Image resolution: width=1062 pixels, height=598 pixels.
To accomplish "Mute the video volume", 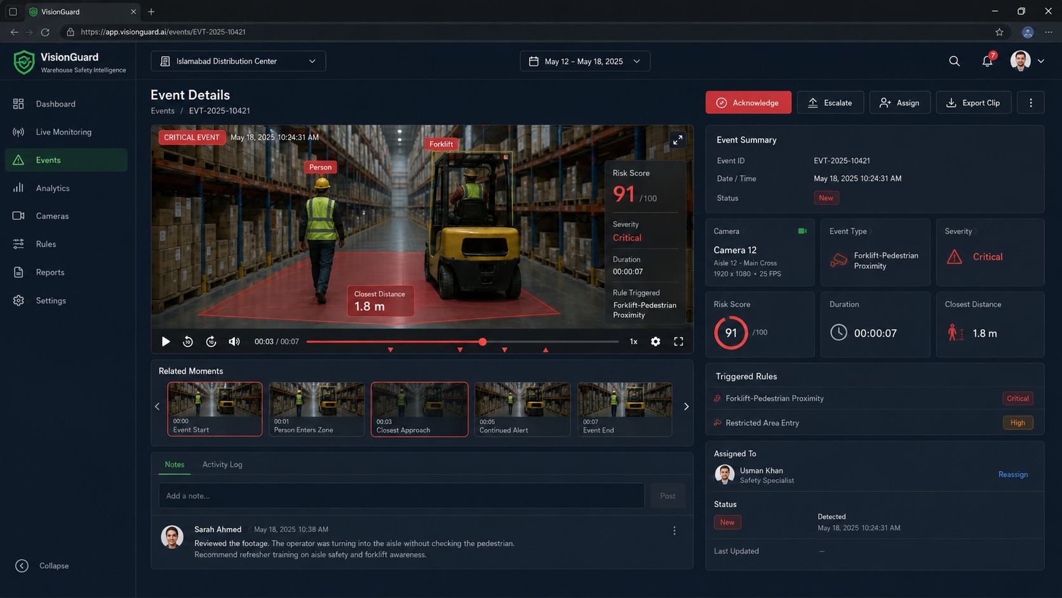I will pyautogui.click(x=234, y=341).
